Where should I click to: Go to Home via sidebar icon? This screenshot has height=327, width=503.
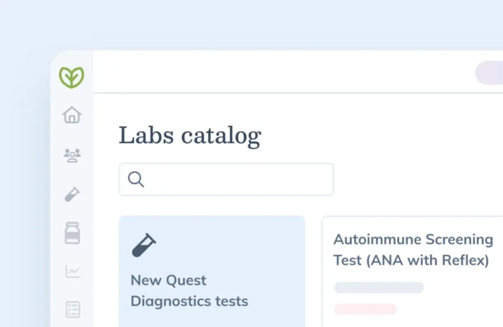coord(71,115)
